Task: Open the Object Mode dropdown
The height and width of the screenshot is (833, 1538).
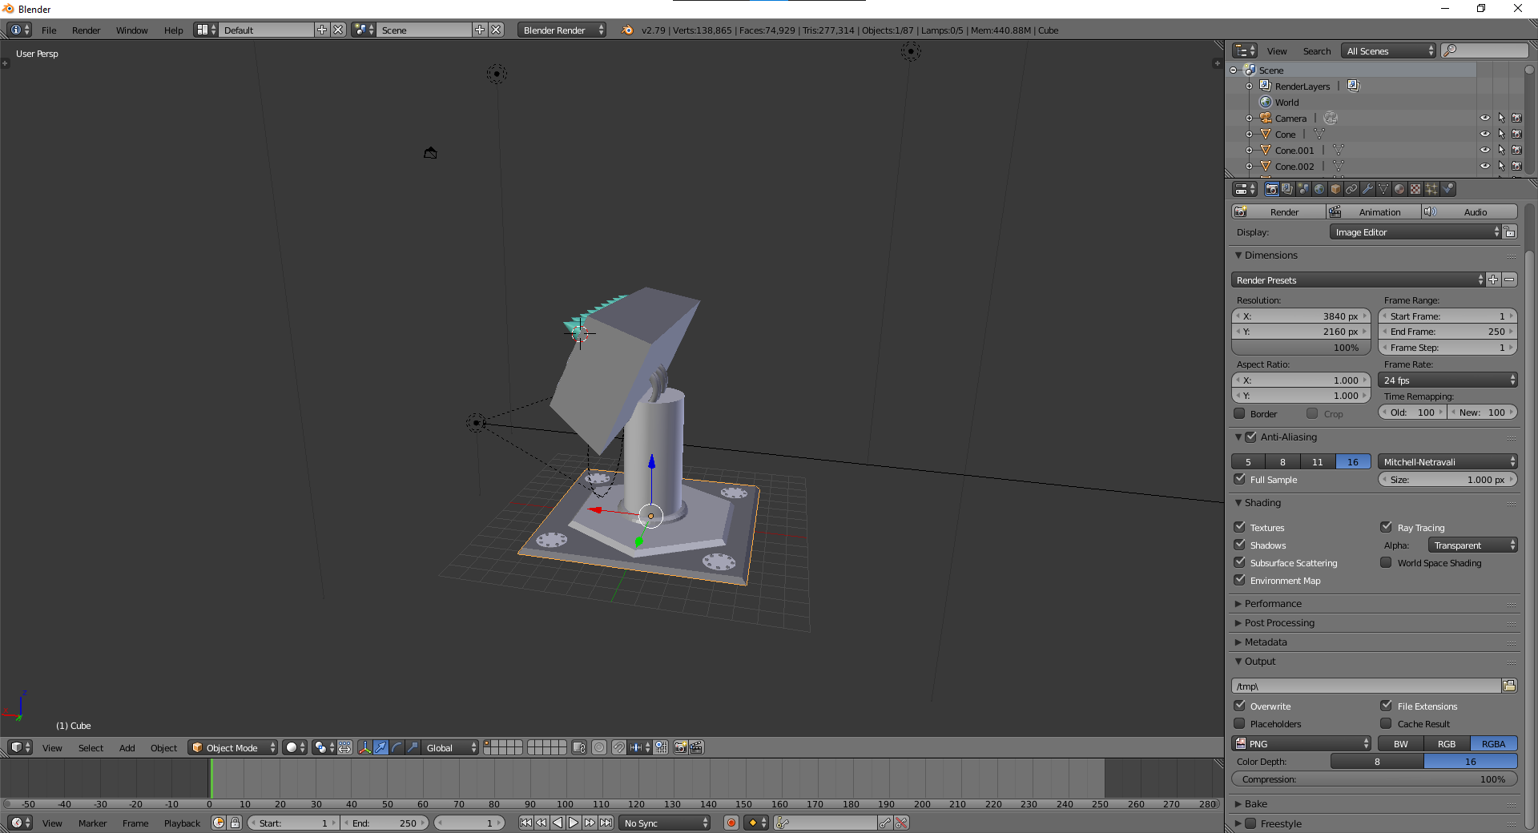Action: pyautogui.click(x=232, y=747)
